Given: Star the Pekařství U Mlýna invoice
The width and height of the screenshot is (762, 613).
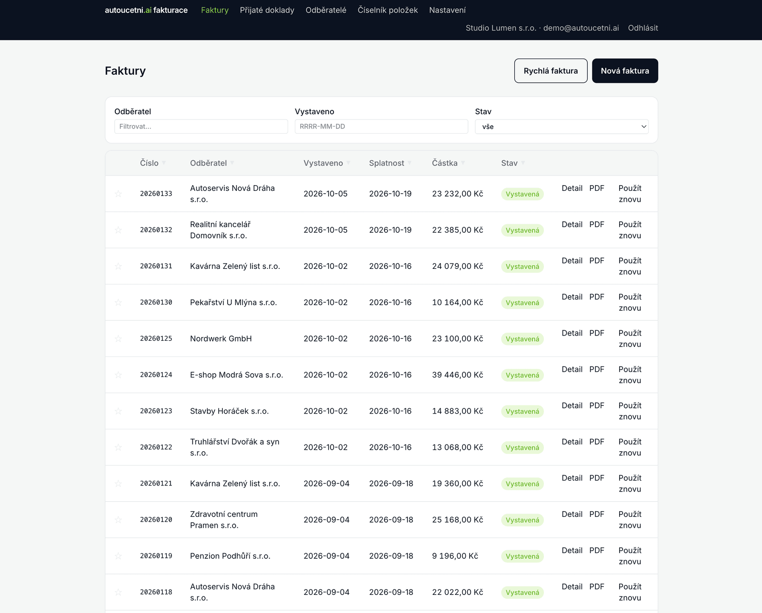Looking at the screenshot, I should 118,302.
